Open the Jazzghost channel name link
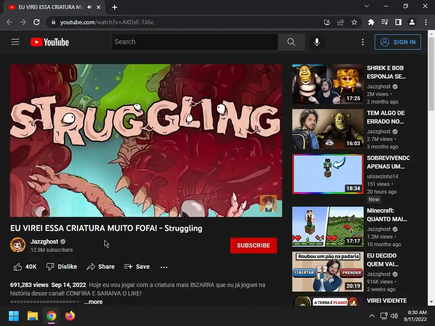435x326 pixels. [x=44, y=242]
